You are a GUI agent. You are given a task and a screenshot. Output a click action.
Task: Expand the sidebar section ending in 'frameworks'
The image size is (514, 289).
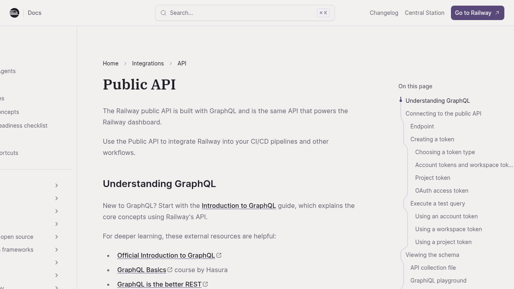point(57,250)
